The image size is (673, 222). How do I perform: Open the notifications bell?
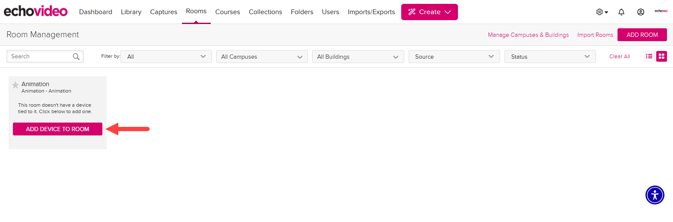621,12
